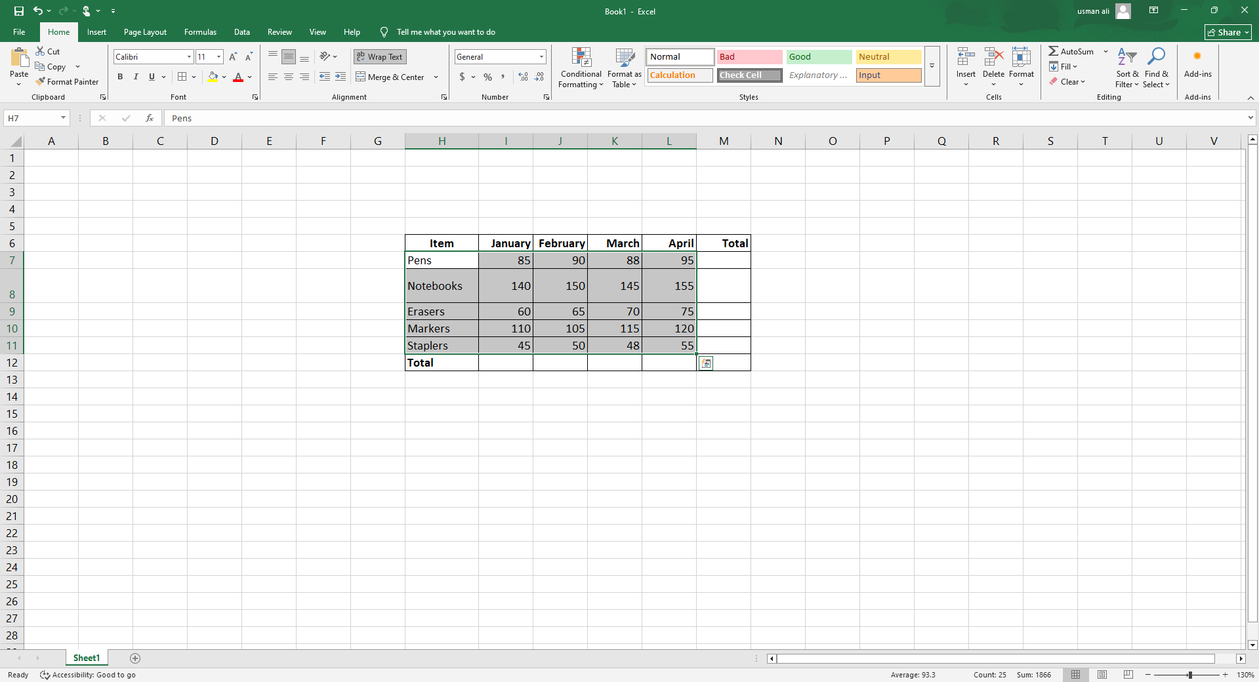The width and height of the screenshot is (1259, 682).
Task: Click the Decrease Decimal icon
Action: (x=539, y=77)
